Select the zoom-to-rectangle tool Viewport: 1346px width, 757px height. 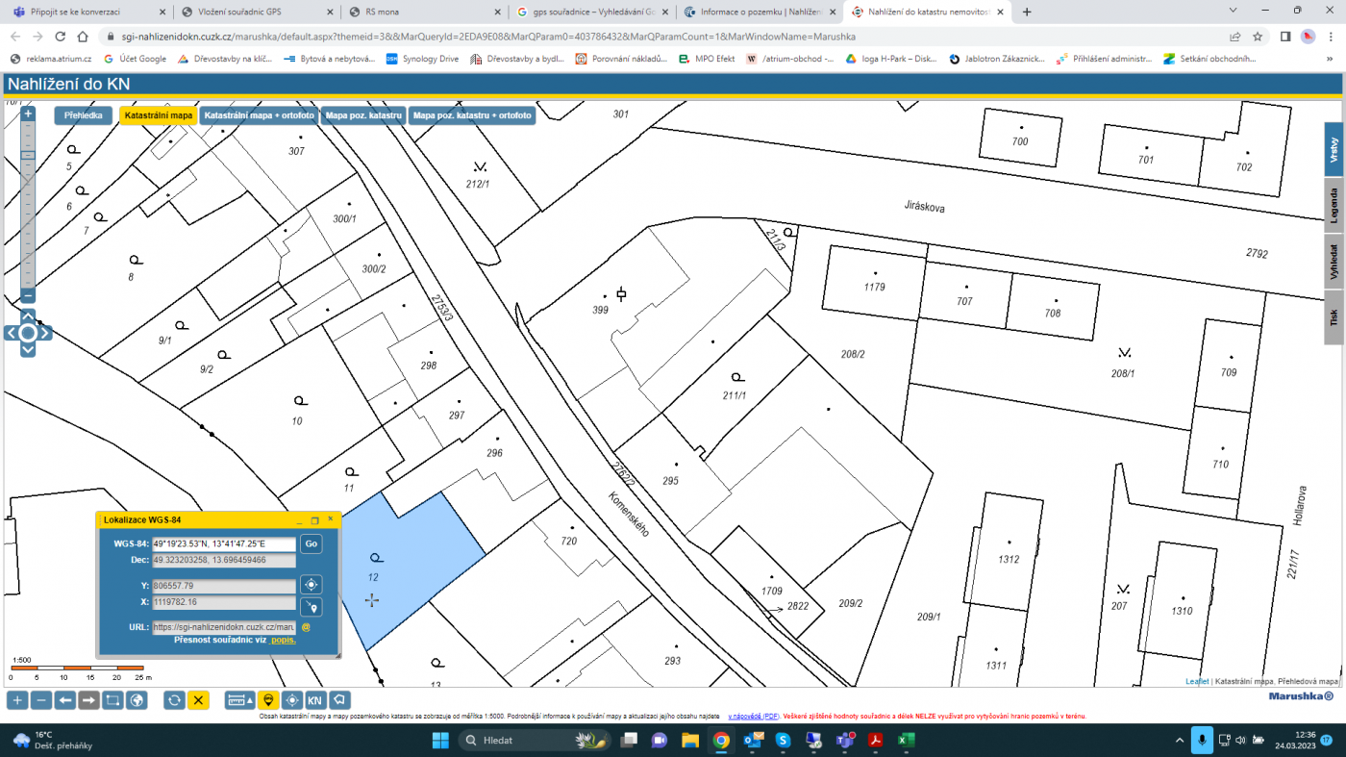click(x=112, y=700)
